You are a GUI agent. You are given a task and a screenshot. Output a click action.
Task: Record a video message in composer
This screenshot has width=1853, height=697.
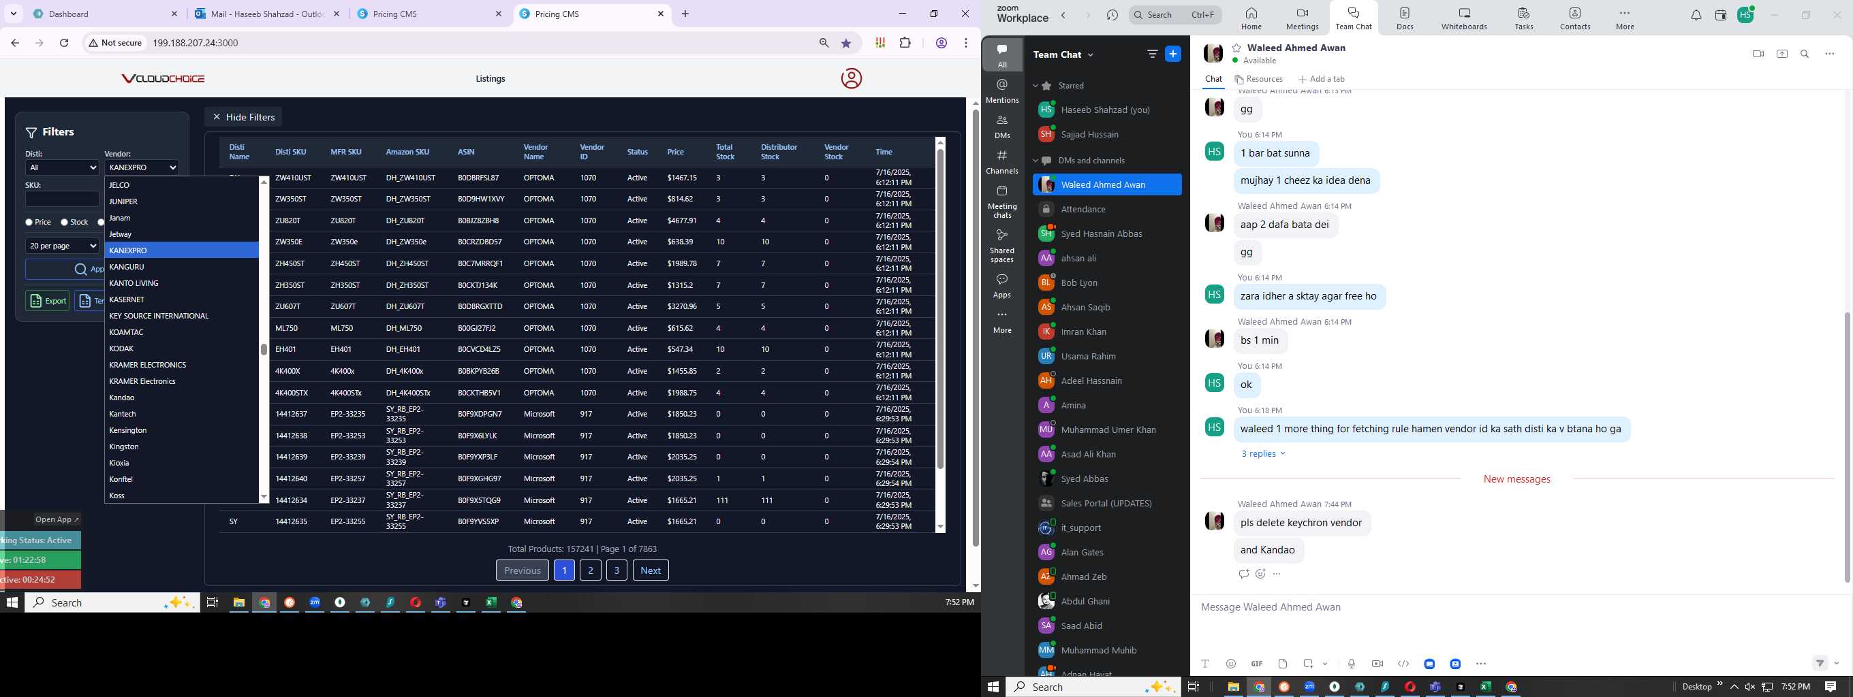[1377, 664]
